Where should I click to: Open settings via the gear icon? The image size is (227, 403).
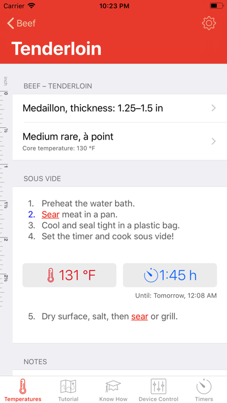pos(208,23)
